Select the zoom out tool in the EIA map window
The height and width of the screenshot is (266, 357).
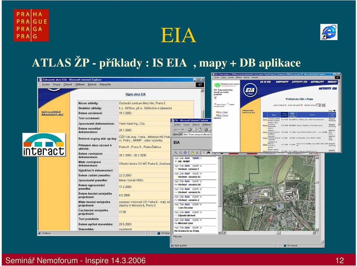pos(181,153)
